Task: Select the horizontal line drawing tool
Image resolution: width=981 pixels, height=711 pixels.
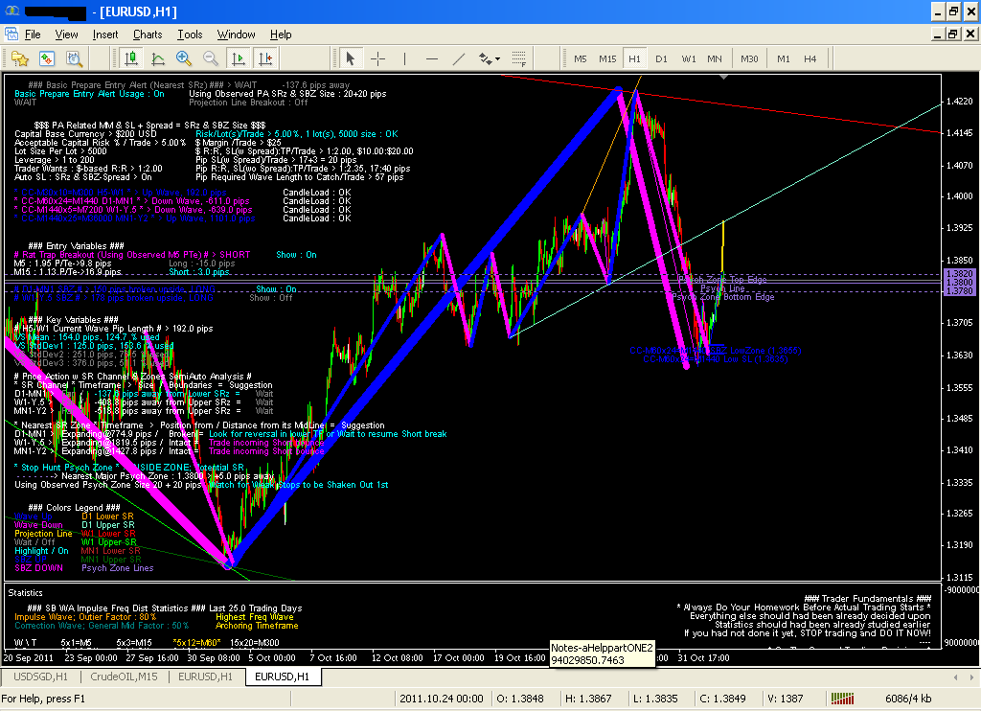Action: pyautogui.click(x=432, y=58)
